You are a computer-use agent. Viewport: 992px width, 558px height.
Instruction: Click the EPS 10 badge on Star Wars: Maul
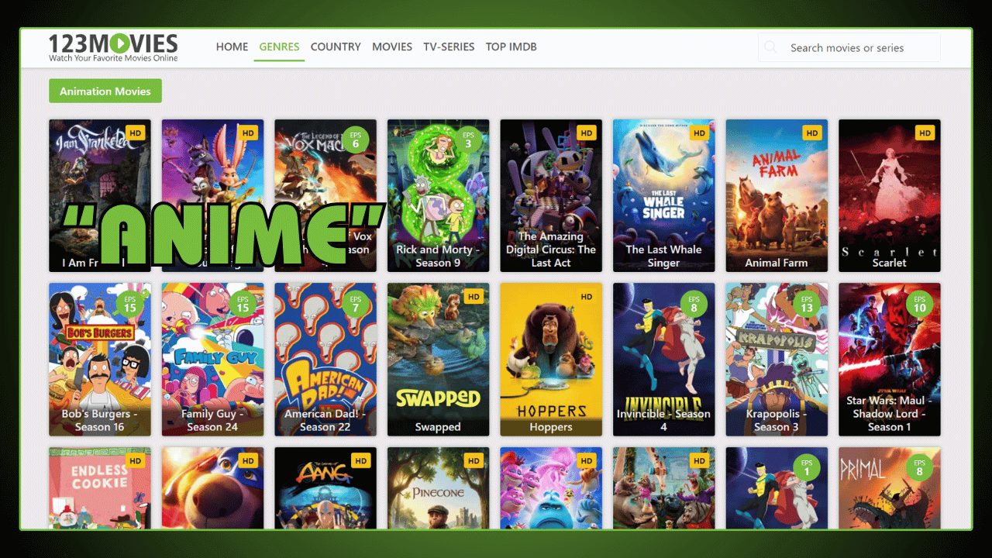pos(919,304)
